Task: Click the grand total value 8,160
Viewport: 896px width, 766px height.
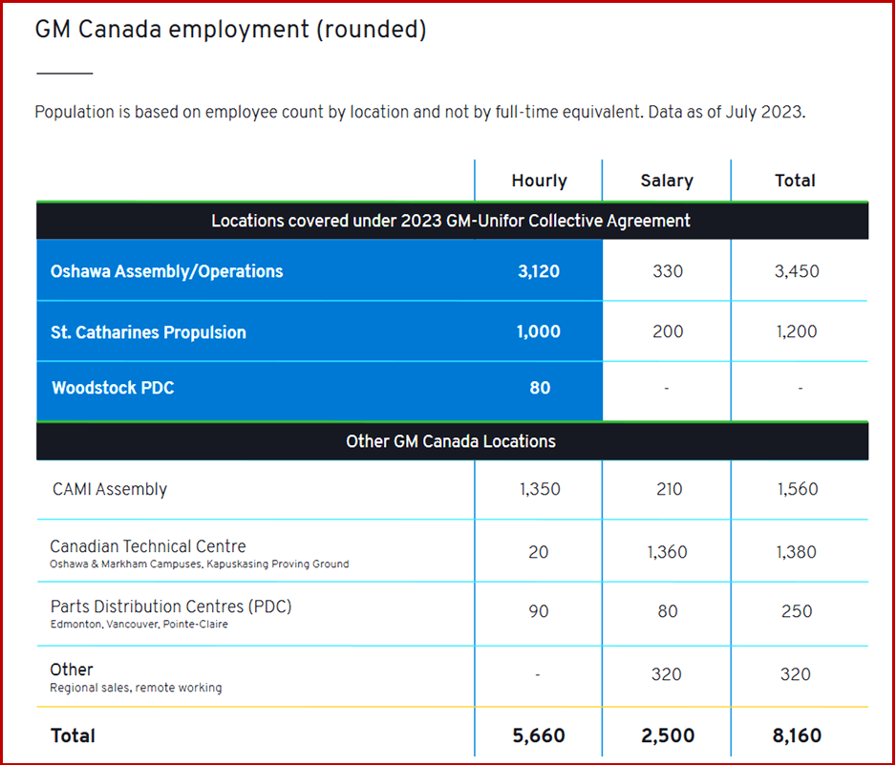Action: 795,735
